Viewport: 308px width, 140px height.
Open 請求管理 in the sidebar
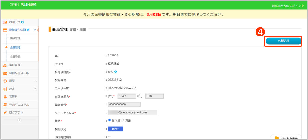(15, 38)
